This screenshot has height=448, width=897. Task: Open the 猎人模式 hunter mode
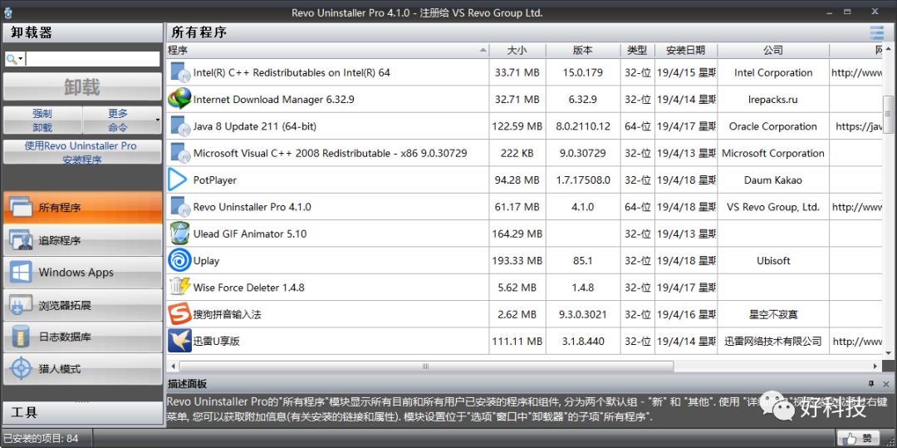pos(81,369)
